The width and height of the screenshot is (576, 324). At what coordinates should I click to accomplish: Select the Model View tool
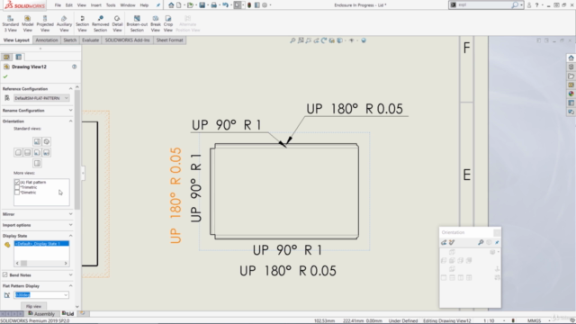click(28, 24)
